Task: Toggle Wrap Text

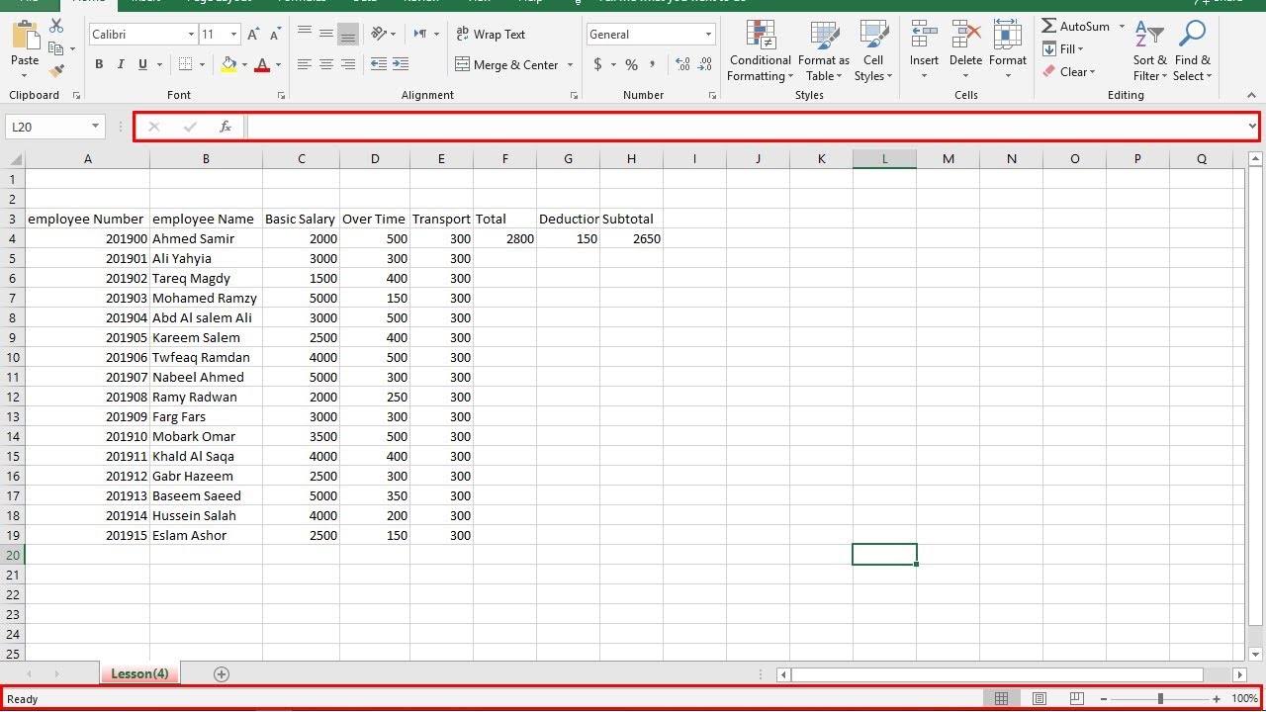Action: (491, 34)
